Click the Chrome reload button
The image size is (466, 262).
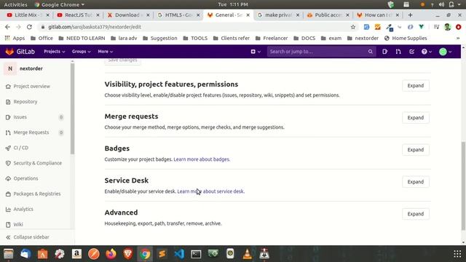(x=29, y=27)
